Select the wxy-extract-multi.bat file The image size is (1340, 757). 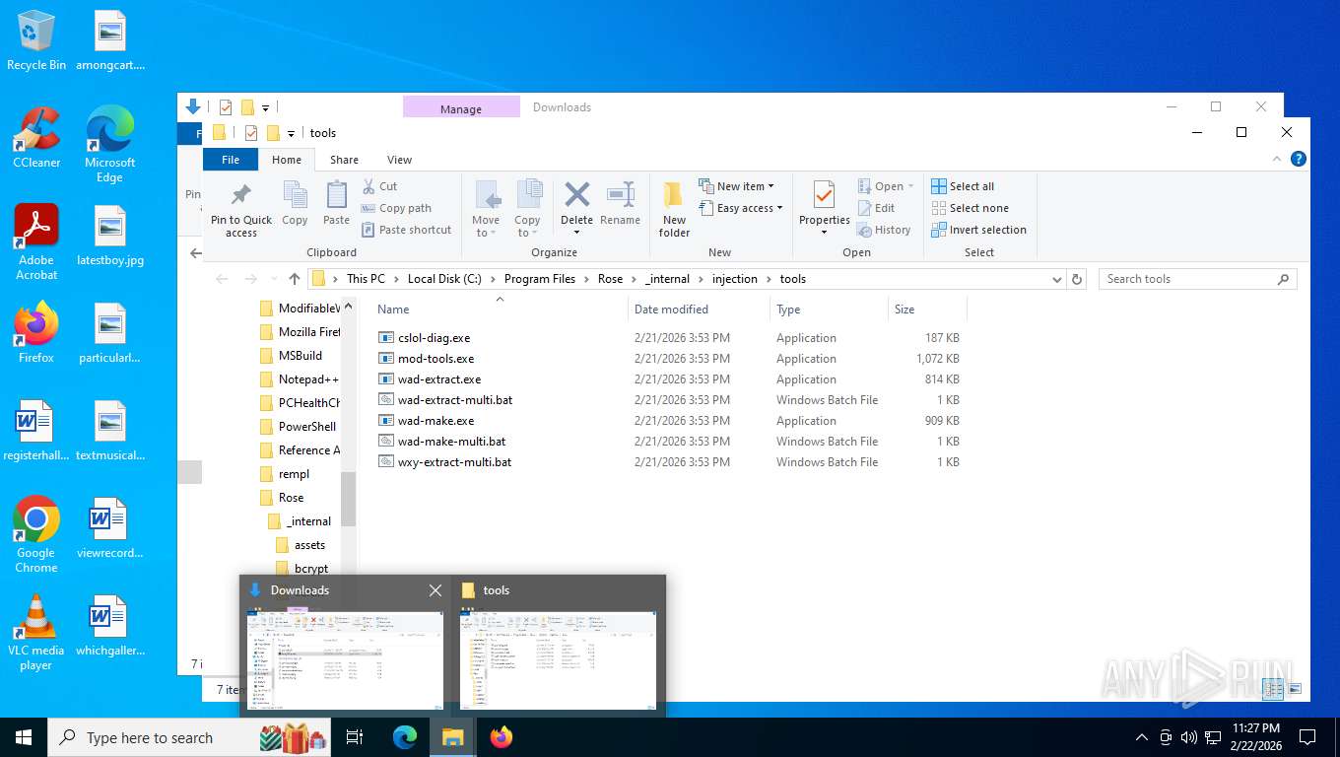[669, 462]
